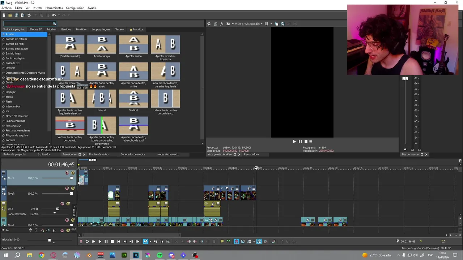Screen dimensions: 463x260
Task: Toggle Enable snapping magnet icon
Action: point(237,242)
